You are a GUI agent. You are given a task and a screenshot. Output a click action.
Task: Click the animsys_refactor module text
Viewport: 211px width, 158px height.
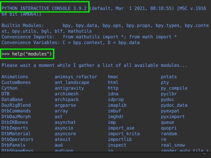click(x=76, y=77)
